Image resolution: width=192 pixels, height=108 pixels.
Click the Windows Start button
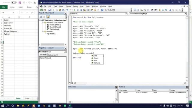tap(2, 106)
